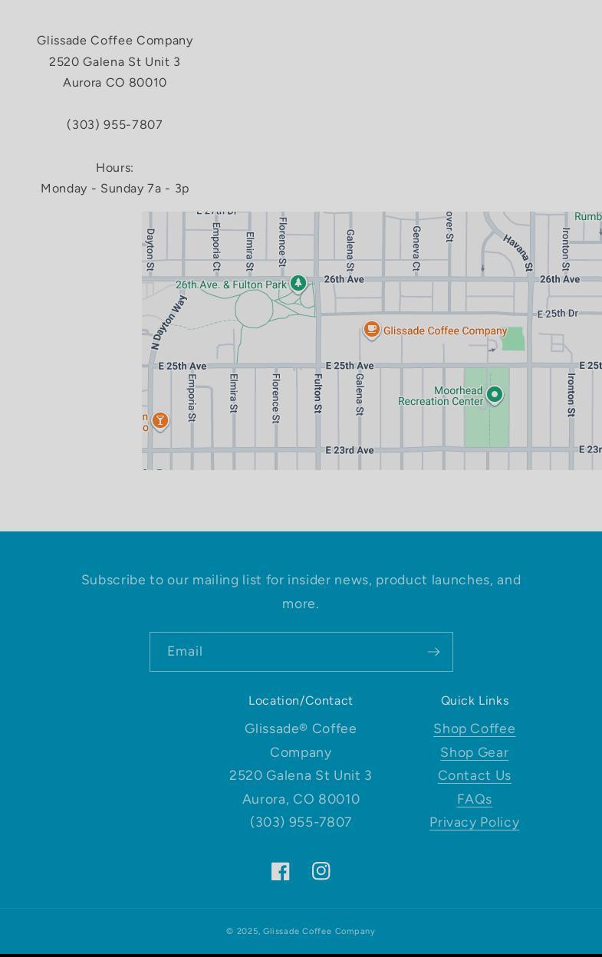Click the Moorhead Recreation Center map label
The image size is (602, 957).
440,396
